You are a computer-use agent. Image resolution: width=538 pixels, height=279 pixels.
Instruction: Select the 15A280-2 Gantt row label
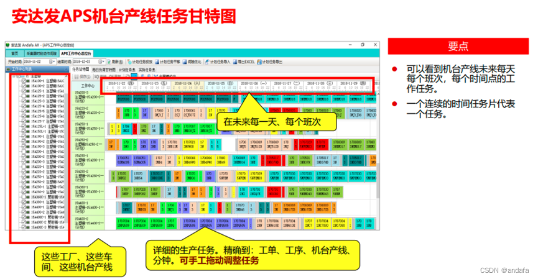[88, 175]
